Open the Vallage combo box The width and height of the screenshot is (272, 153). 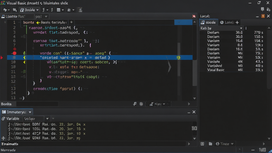tap(36, 119)
